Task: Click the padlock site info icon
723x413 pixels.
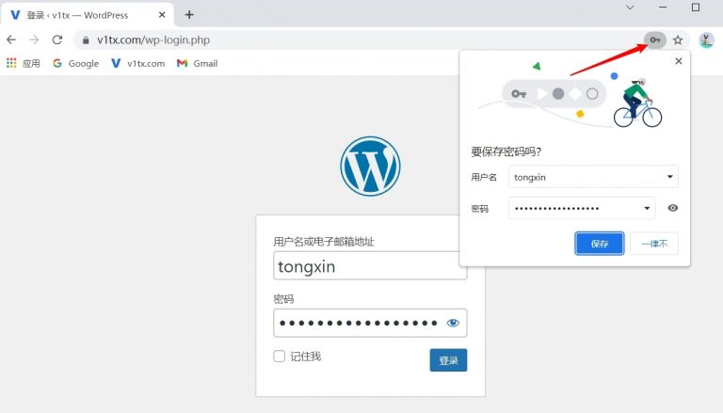Action: [86, 40]
